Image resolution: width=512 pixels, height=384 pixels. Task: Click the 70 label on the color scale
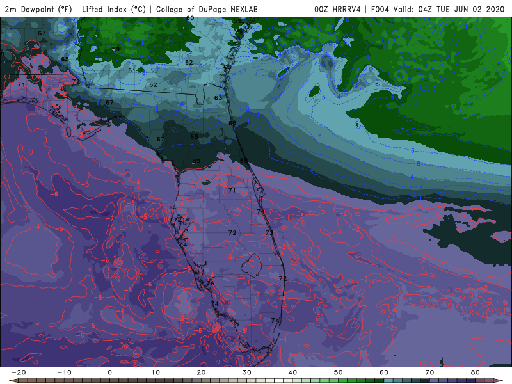click(429, 372)
